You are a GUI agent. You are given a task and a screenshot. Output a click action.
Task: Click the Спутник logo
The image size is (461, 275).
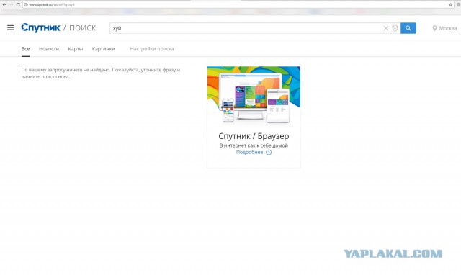tap(40, 27)
